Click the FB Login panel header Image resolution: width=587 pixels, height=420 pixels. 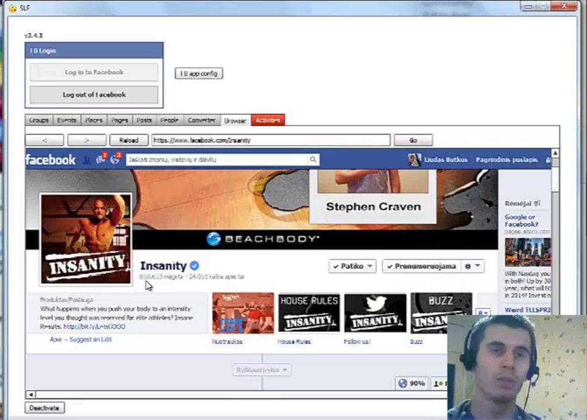94,51
